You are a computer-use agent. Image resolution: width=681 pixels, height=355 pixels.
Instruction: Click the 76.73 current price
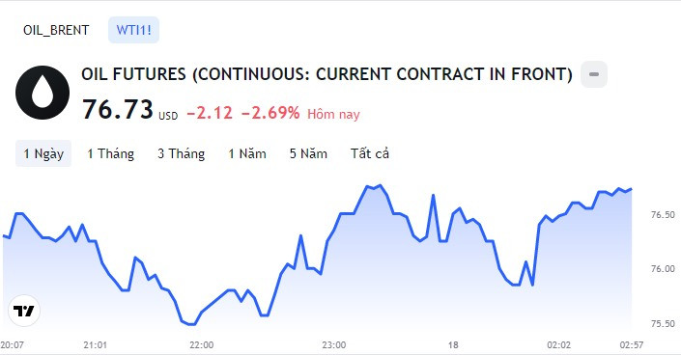click(x=118, y=109)
